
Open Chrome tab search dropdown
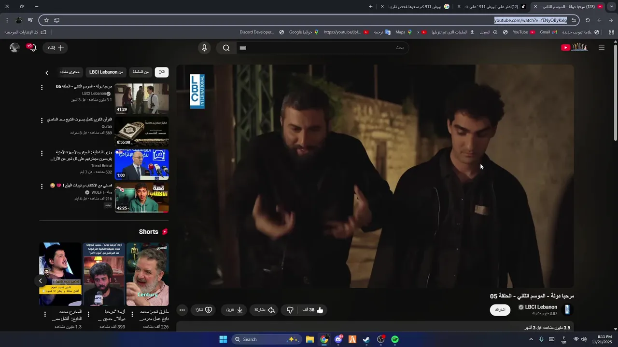tap(612, 7)
